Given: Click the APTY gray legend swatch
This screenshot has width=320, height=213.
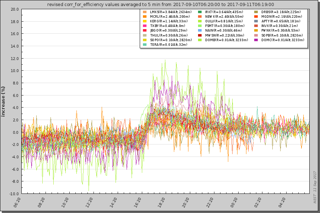Looking at the screenshot, I should [x=256, y=21].
